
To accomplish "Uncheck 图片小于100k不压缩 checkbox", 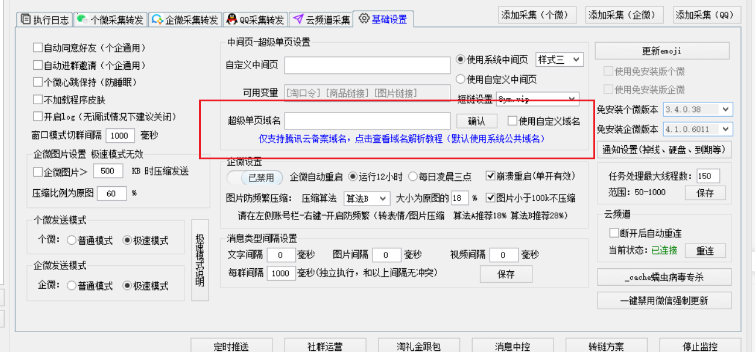I will point(491,198).
